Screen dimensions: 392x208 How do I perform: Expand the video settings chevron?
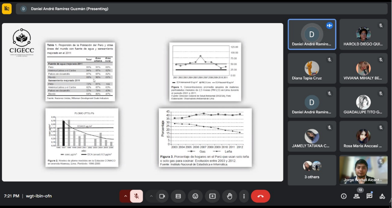[151, 196]
